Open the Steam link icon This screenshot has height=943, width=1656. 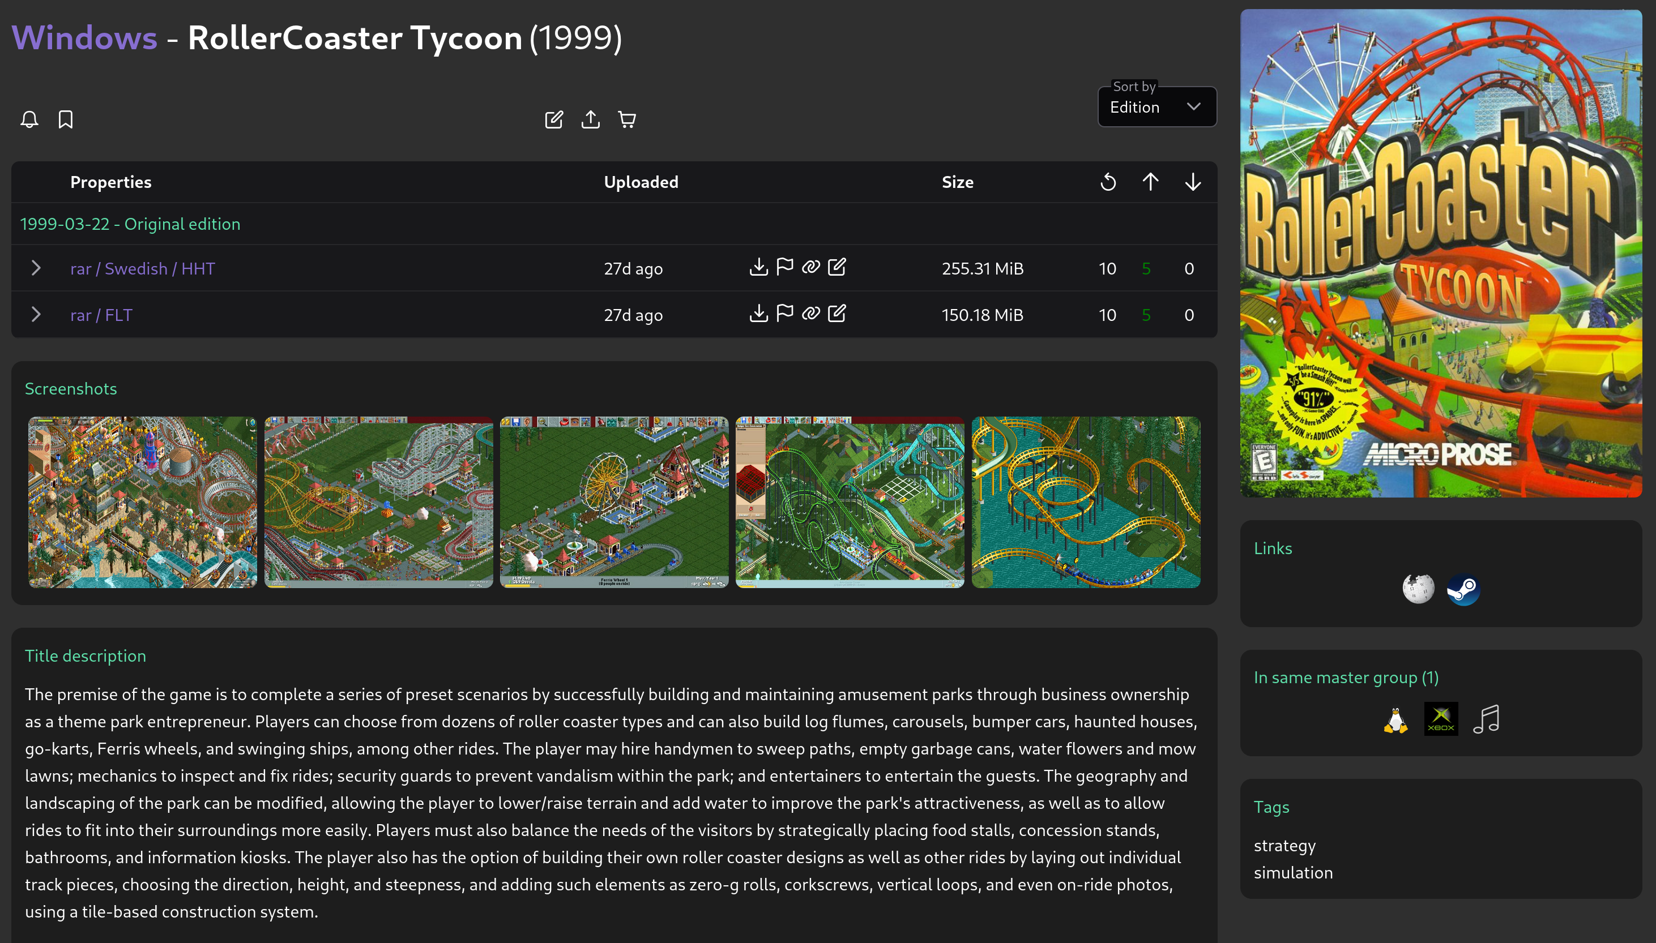[1463, 589]
